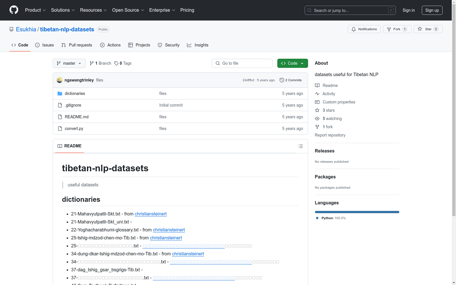
Task: Open the Resources dropdown
Action: pyautogui.click(x=93, y=10)
